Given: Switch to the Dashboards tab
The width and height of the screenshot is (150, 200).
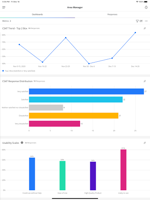Looking at the screenshot, I should tap(37, 14).
